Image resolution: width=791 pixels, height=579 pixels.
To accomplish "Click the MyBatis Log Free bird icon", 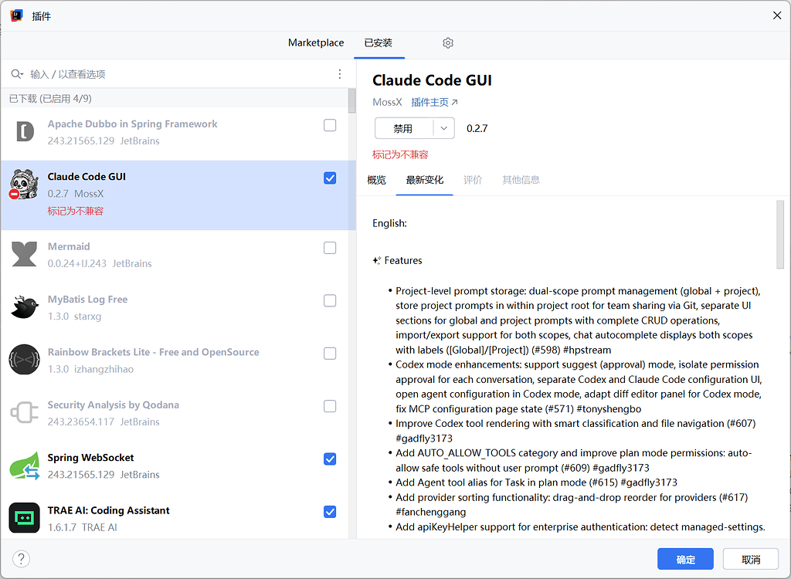I will point(24,307).
